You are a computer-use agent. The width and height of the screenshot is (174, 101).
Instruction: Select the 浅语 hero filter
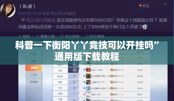[x=60, y=71]
